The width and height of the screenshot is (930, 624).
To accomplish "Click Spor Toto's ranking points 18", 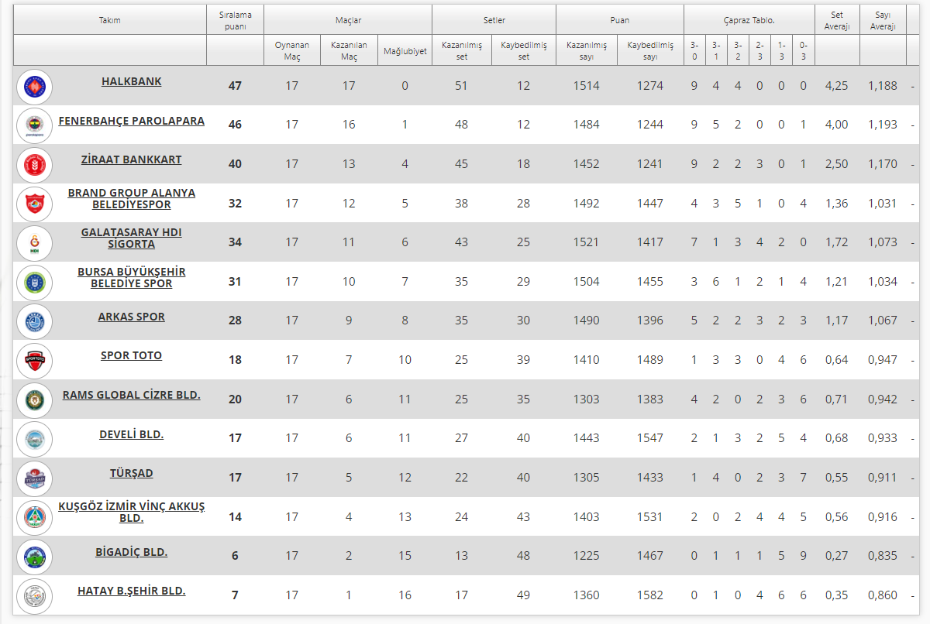I will (235, 360).
